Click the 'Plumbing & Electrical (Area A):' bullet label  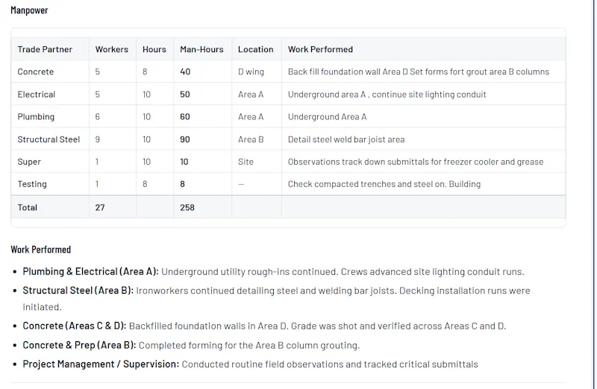(x=90, y=272)
